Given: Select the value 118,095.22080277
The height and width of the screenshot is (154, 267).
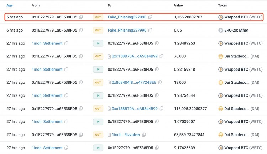Looking at the screenshot, I should tap(190, 109).
